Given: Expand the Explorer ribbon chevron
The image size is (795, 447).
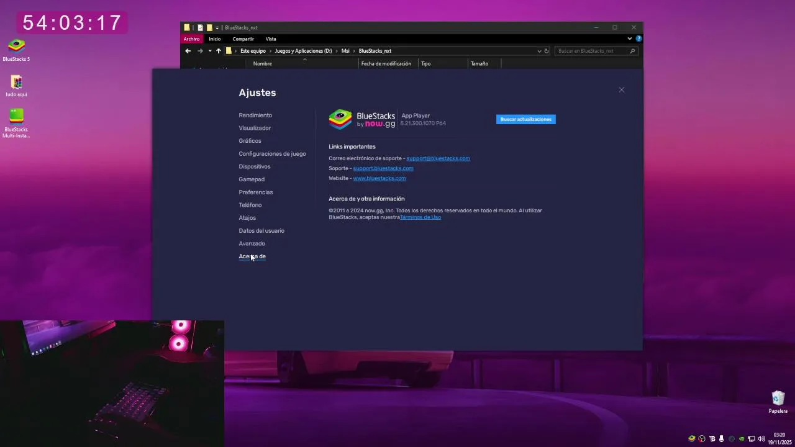Looking at the screenshot, I should pos(629,38).
